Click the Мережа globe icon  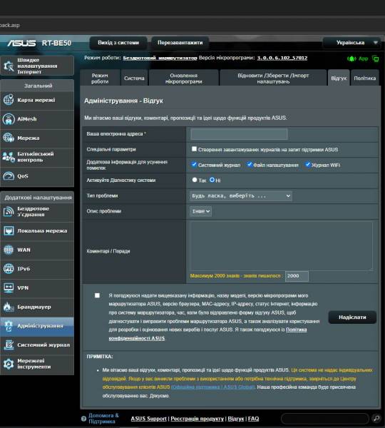[x=9, y=138]
